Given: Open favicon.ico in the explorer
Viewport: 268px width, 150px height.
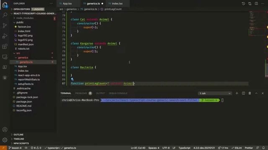Looking at the screenshot, I should (x=24, y=27).
